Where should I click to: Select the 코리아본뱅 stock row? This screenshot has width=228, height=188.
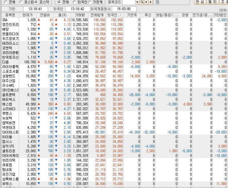pyautogui.click(x=114, y=53)
